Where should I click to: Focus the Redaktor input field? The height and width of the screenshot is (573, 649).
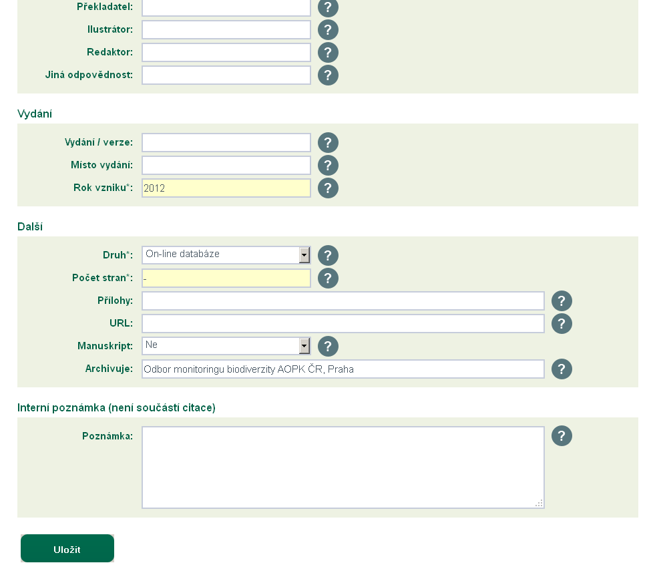(226, 53)
